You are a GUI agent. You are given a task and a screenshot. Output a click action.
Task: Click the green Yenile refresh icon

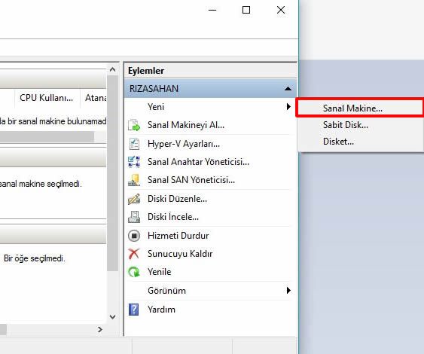pyautogui.click(x=134, y=272)
